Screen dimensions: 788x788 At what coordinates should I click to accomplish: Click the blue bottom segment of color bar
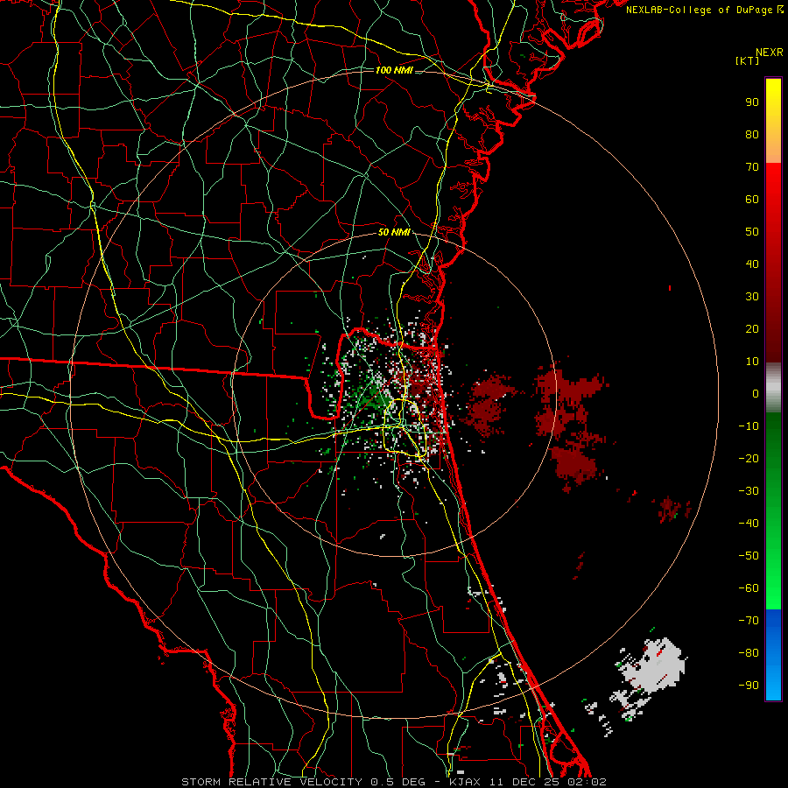[x=773, y=655]
